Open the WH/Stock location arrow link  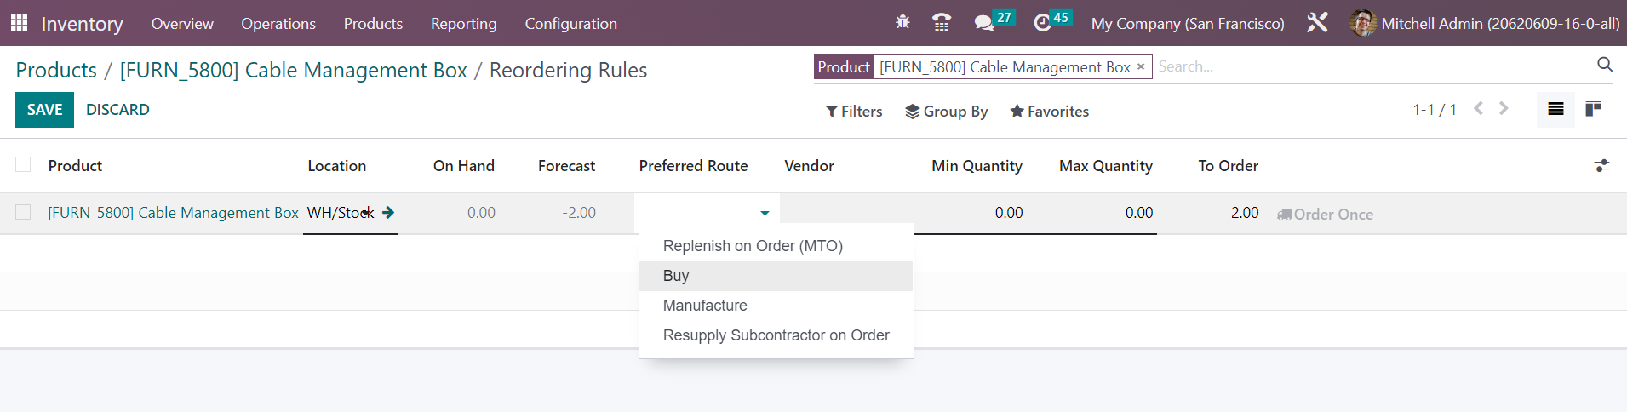pyautogui.click(x=388, y=213)
